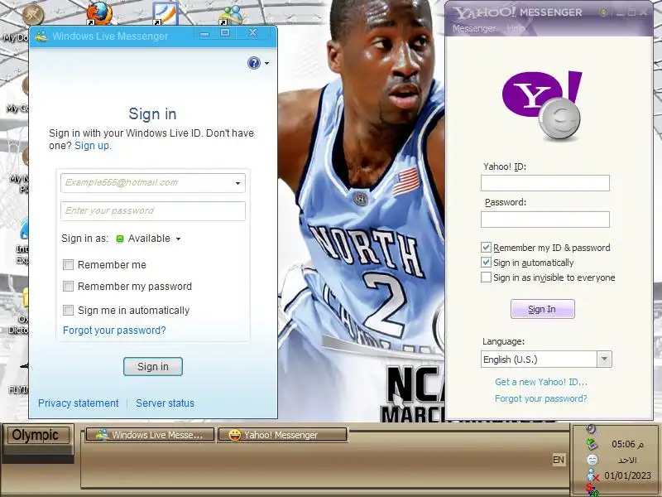Viewport: 662px width, 497px height.
Task: Click the green Available status icon
Action: [x=120, y=239]
